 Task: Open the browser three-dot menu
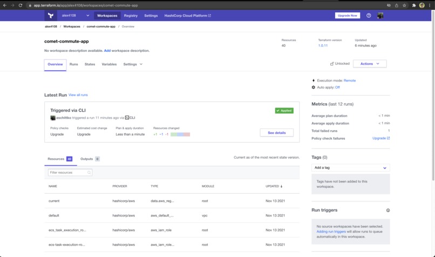tap(430, 5)
